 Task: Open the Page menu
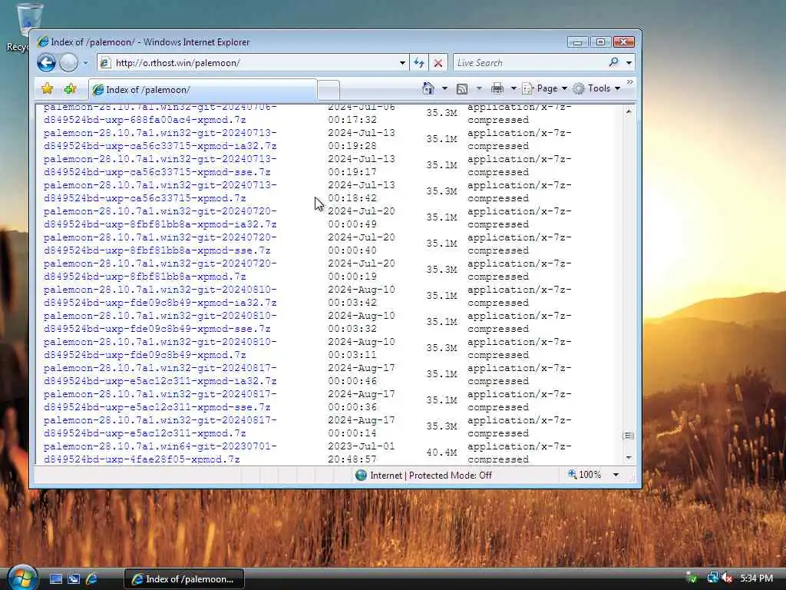click(545, 89)
